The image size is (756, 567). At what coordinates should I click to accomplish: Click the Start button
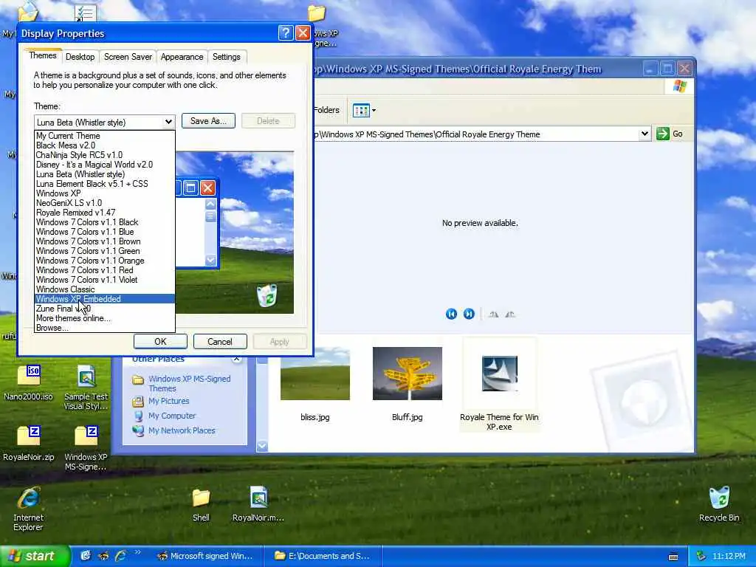pyautogui.click(x=34, y=556)
